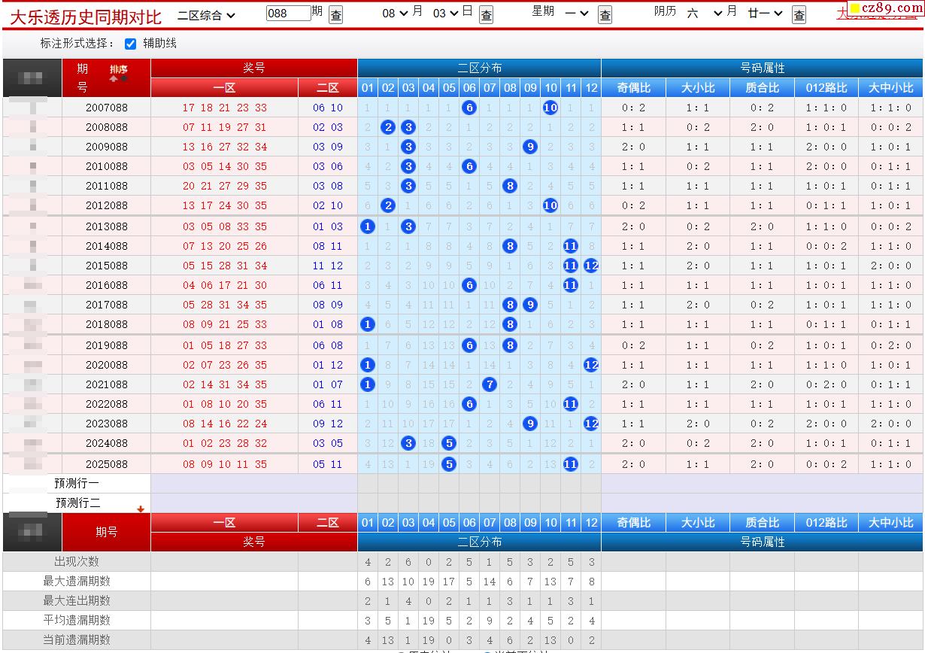
Task: Open the 03 day dropdown
Action: pos(445,14)
